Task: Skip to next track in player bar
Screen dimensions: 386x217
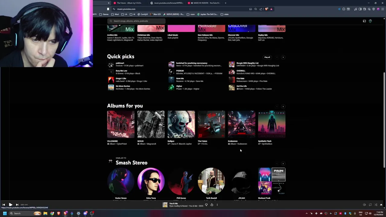Action: click(17, 205)
